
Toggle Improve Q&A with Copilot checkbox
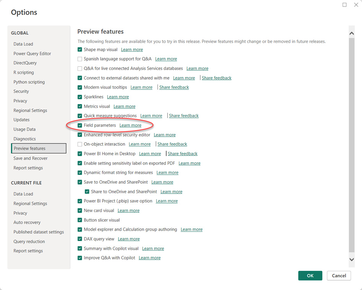80,258
